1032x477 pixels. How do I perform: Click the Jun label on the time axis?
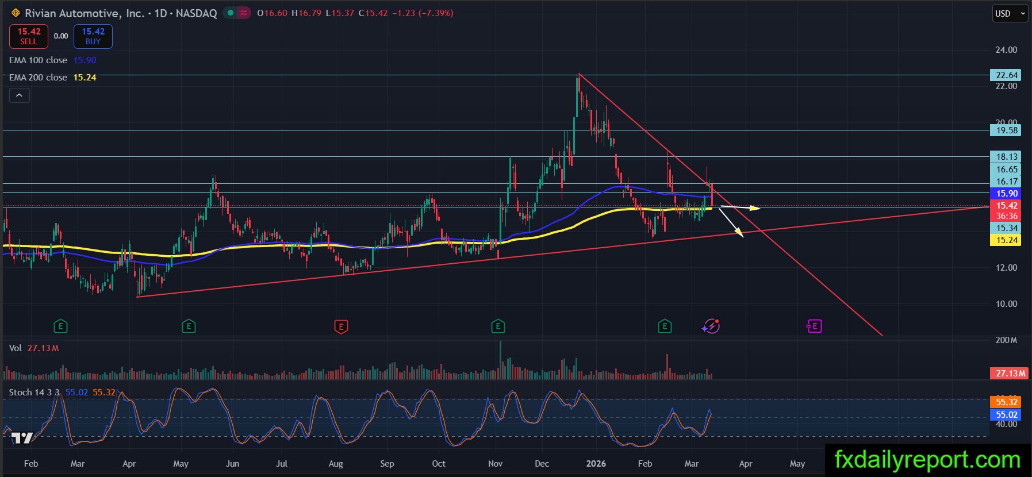232,464
